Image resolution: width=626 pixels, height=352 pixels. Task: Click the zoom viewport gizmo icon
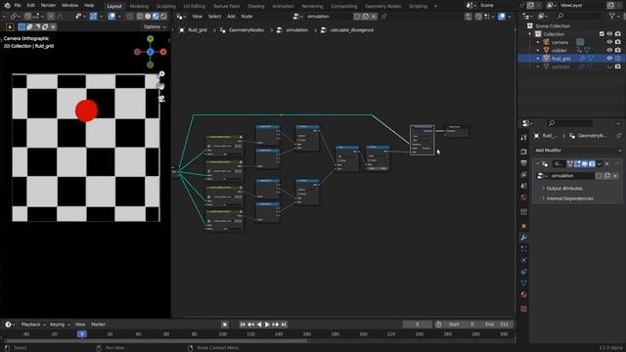tap(161, 74)
